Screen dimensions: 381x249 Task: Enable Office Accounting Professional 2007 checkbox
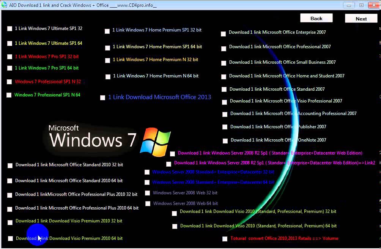coord(225,114)
